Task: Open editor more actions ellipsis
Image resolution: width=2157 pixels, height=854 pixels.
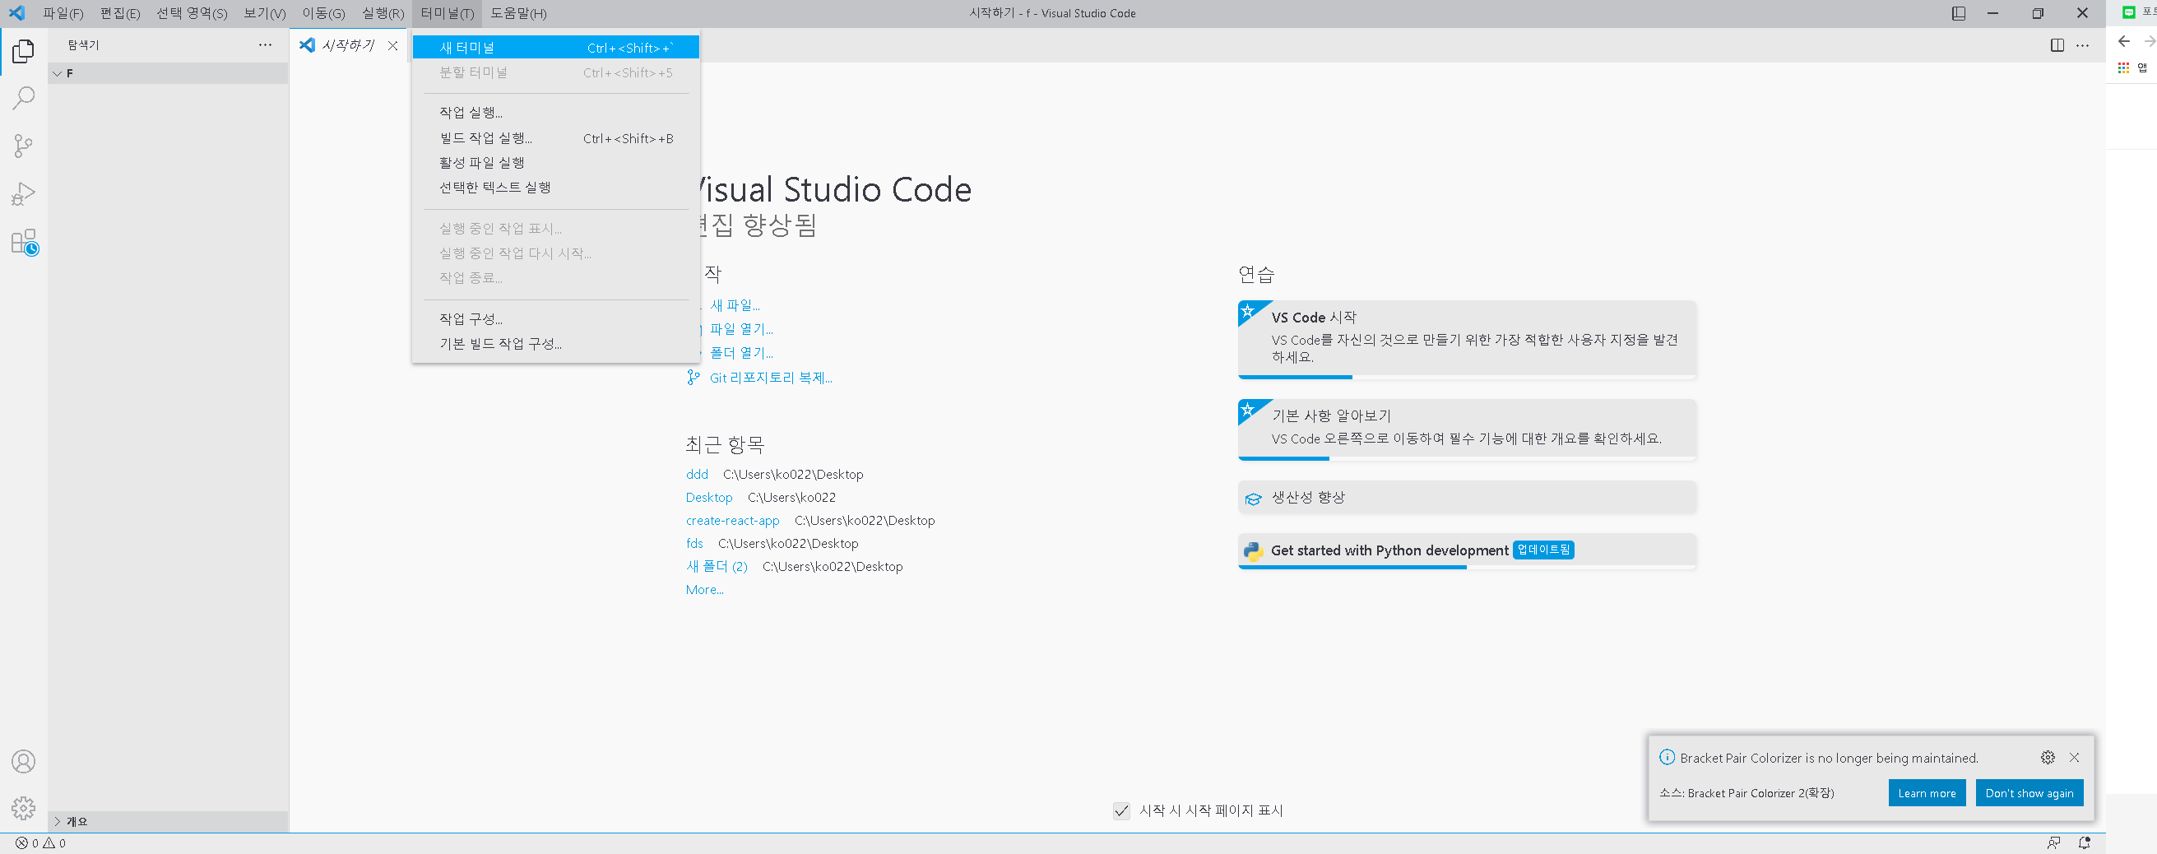Action: coord(2082,45)
